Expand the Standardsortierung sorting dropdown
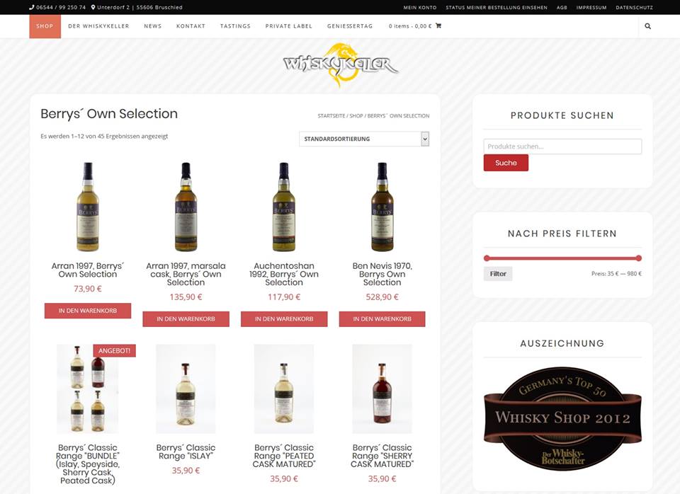 click(x=364, y=139)
